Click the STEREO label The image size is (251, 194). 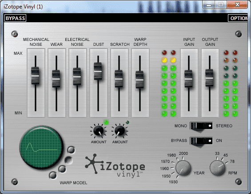224,126
